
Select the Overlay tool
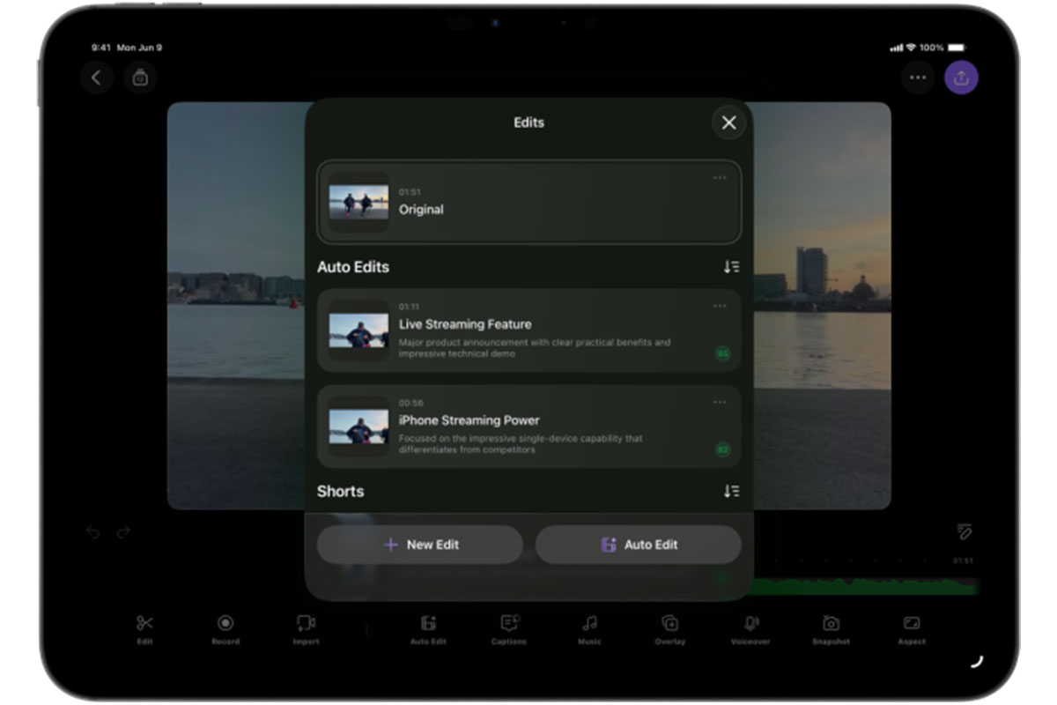click(669, 629)
